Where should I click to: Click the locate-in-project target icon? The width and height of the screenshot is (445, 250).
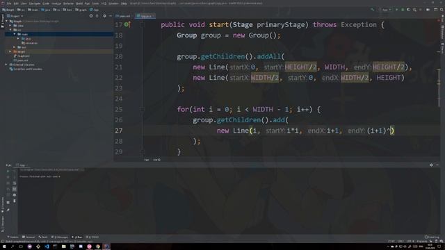pyautogui.click(x=91, y=16)
